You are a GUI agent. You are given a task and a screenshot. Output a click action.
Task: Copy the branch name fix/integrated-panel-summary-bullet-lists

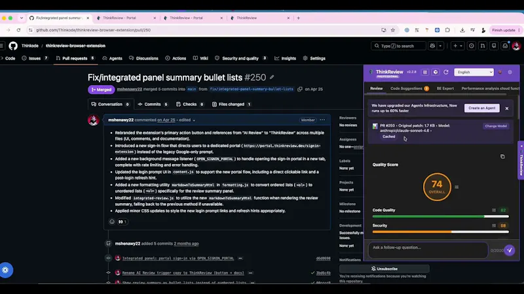300,89
